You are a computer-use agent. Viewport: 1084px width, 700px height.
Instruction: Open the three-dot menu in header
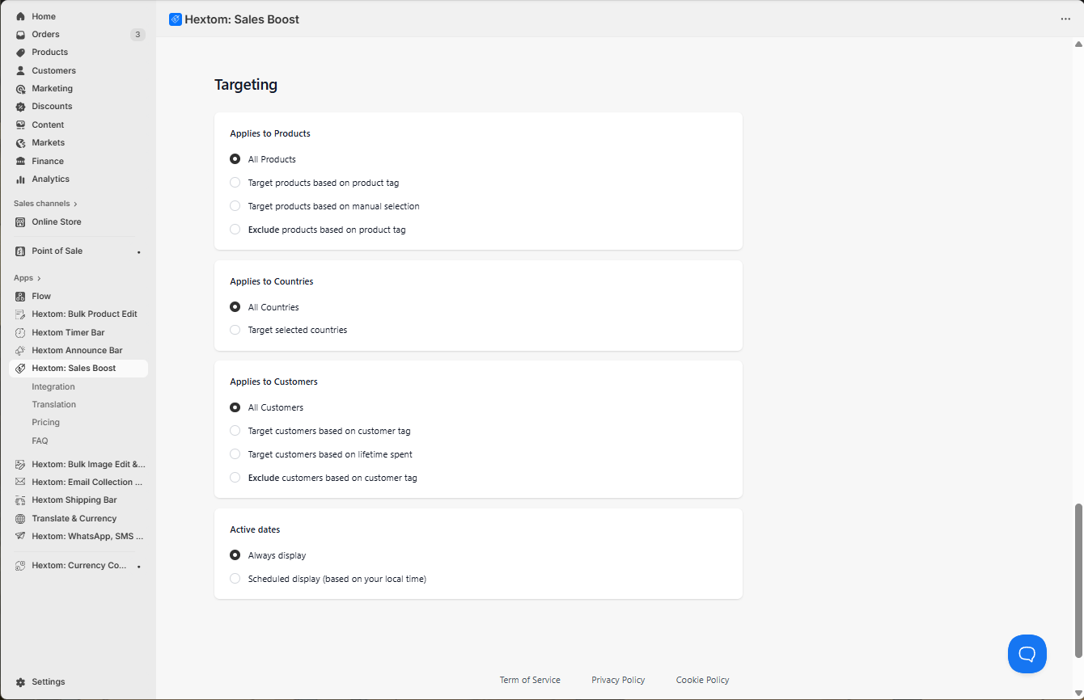[x=1065, y=19]
